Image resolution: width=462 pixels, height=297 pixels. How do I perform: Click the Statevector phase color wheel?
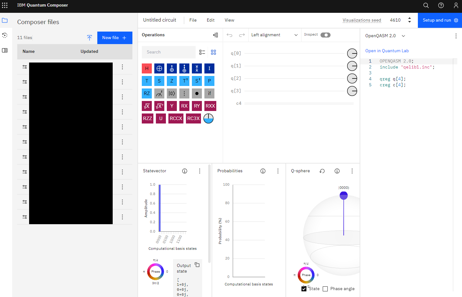156,272
